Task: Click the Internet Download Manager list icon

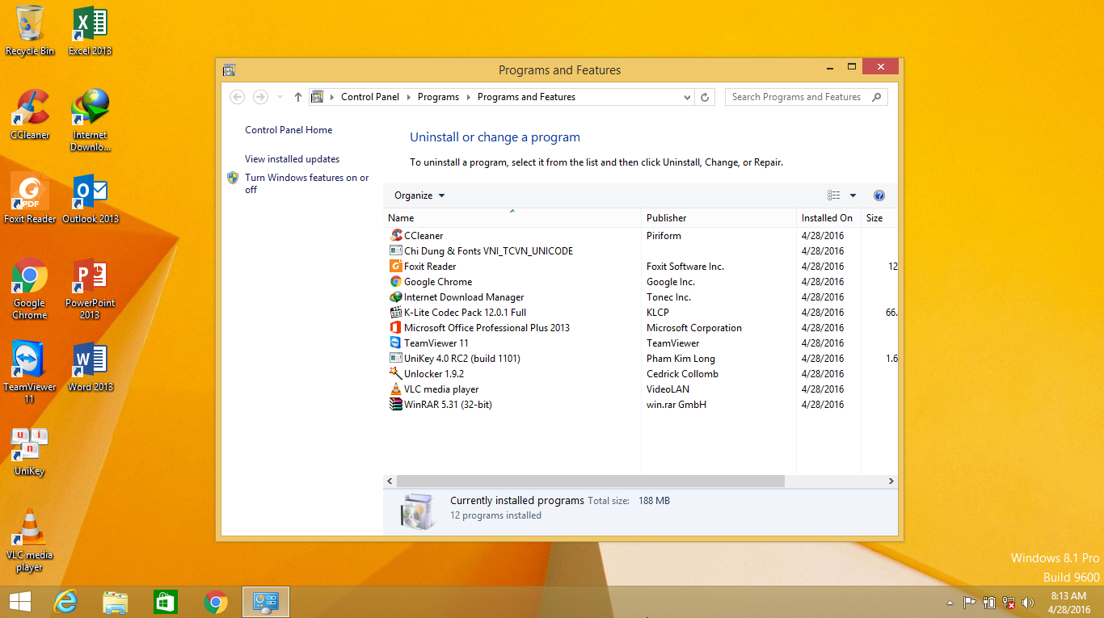Action: point(396,296)
